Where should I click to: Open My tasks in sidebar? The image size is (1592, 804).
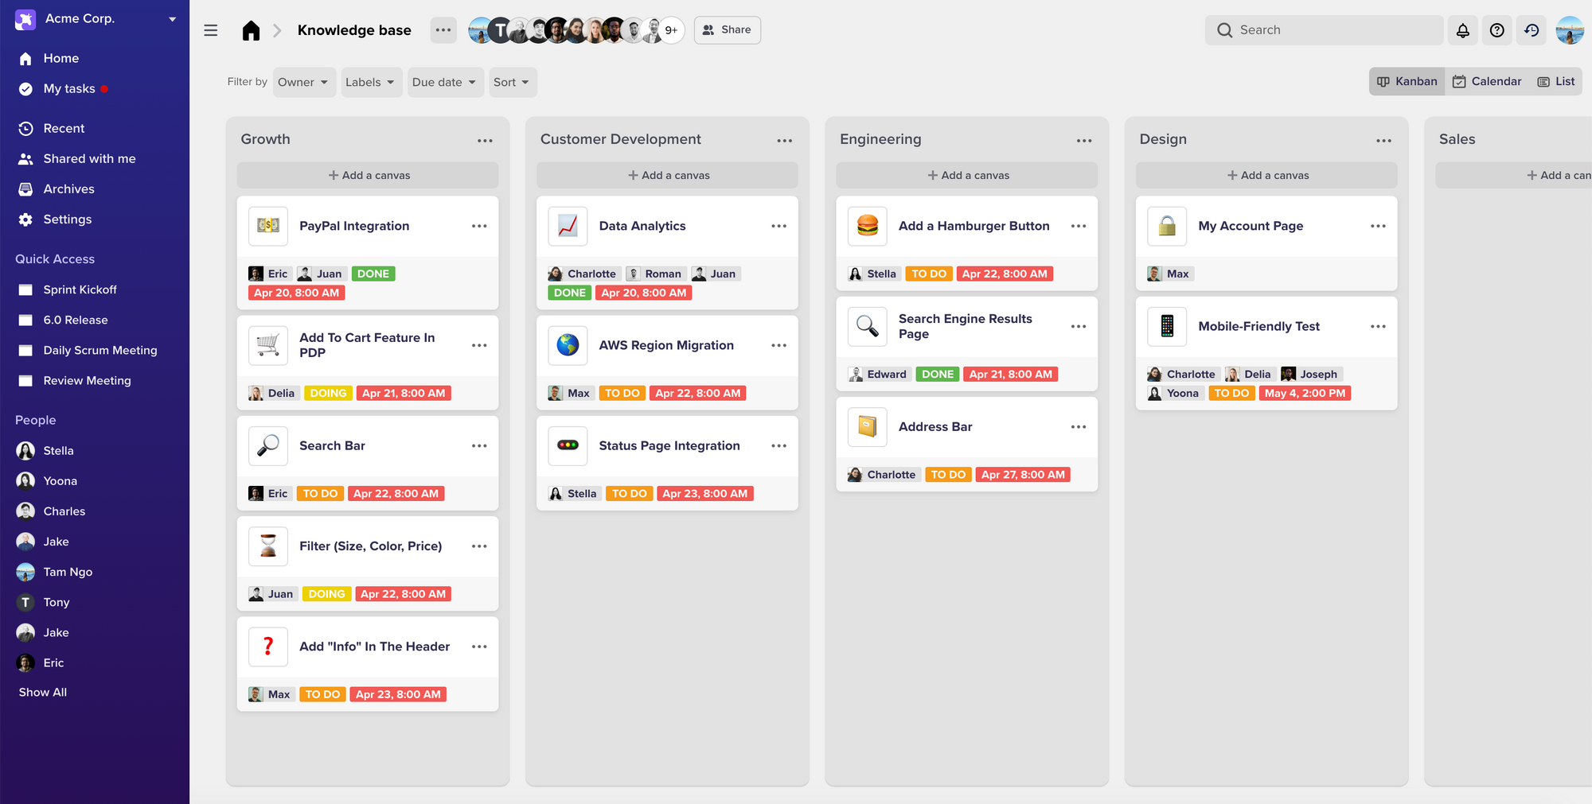point(69,88)
